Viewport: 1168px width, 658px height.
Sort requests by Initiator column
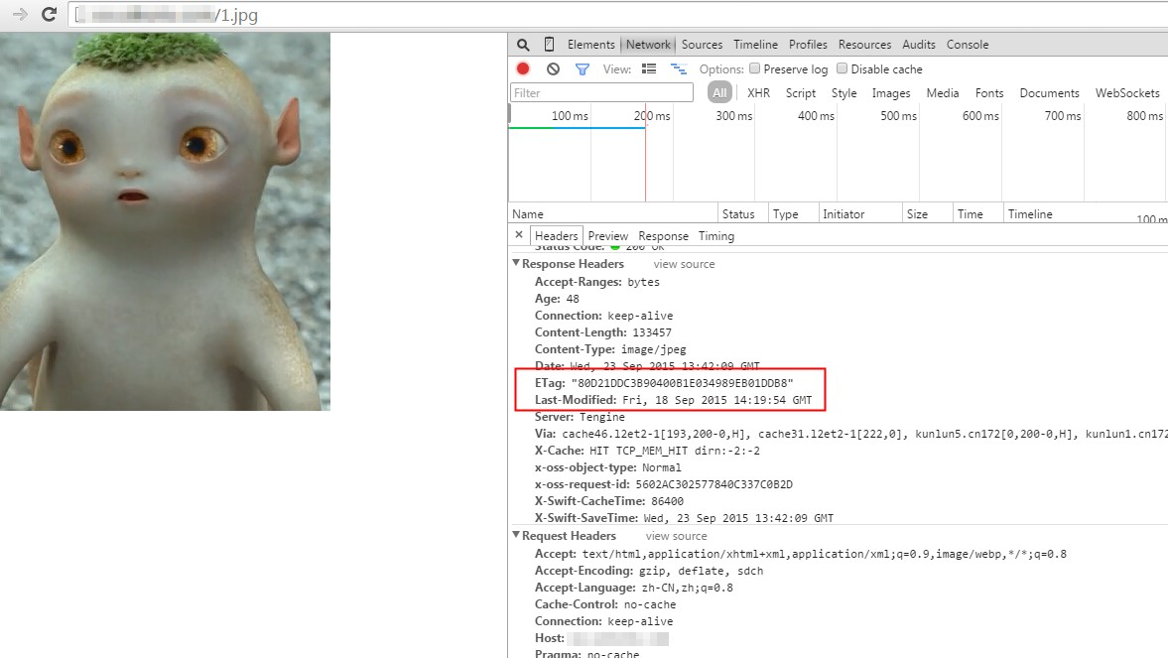click(x=859, y=213)
